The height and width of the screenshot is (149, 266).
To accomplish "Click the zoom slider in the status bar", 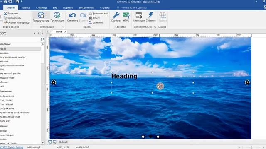I will (x=251, y=147).
